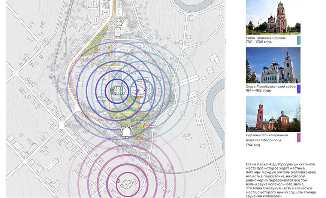The image size is (326, 198).
Task: Open the Спасо-Преображенский собор photo
Action: [273, 65]
